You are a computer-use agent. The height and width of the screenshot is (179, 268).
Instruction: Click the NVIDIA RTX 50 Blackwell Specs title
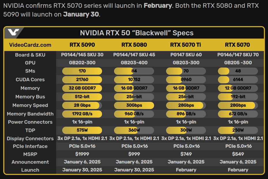(137, 33)
